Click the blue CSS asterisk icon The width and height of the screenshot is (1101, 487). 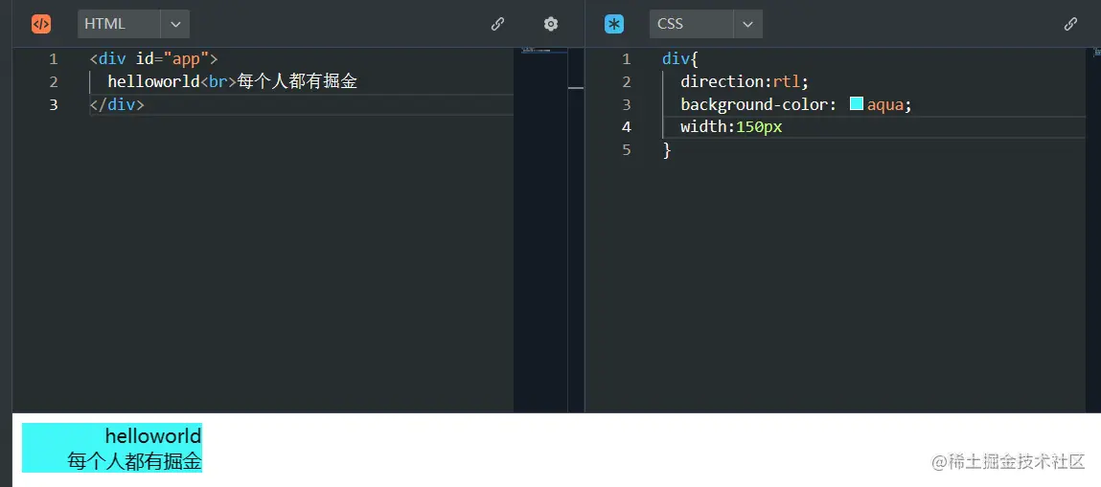pos(614,24)
